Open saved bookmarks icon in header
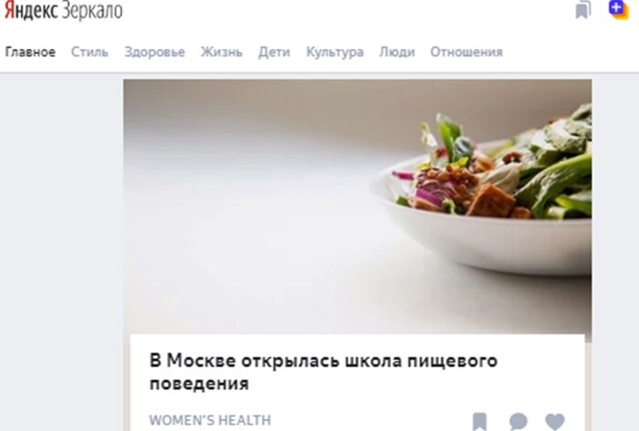Screen dimensions: 639x431 [x=583, y=10]
